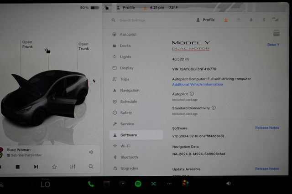
Task: Open Profile in the top status bar
Action: pyautogui.click(x=125, y=8)
